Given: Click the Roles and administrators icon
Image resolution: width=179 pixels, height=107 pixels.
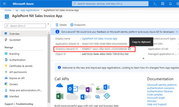Looking at the screenshot, I should click(6, 90).
